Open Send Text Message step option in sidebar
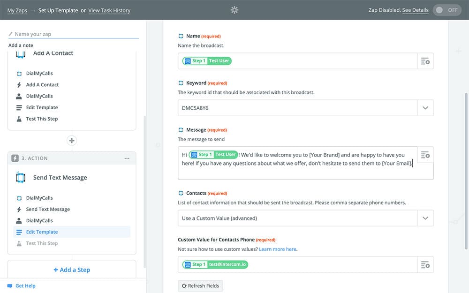The width and height of the screenshot is (469, 293). (x=48, y=210)
